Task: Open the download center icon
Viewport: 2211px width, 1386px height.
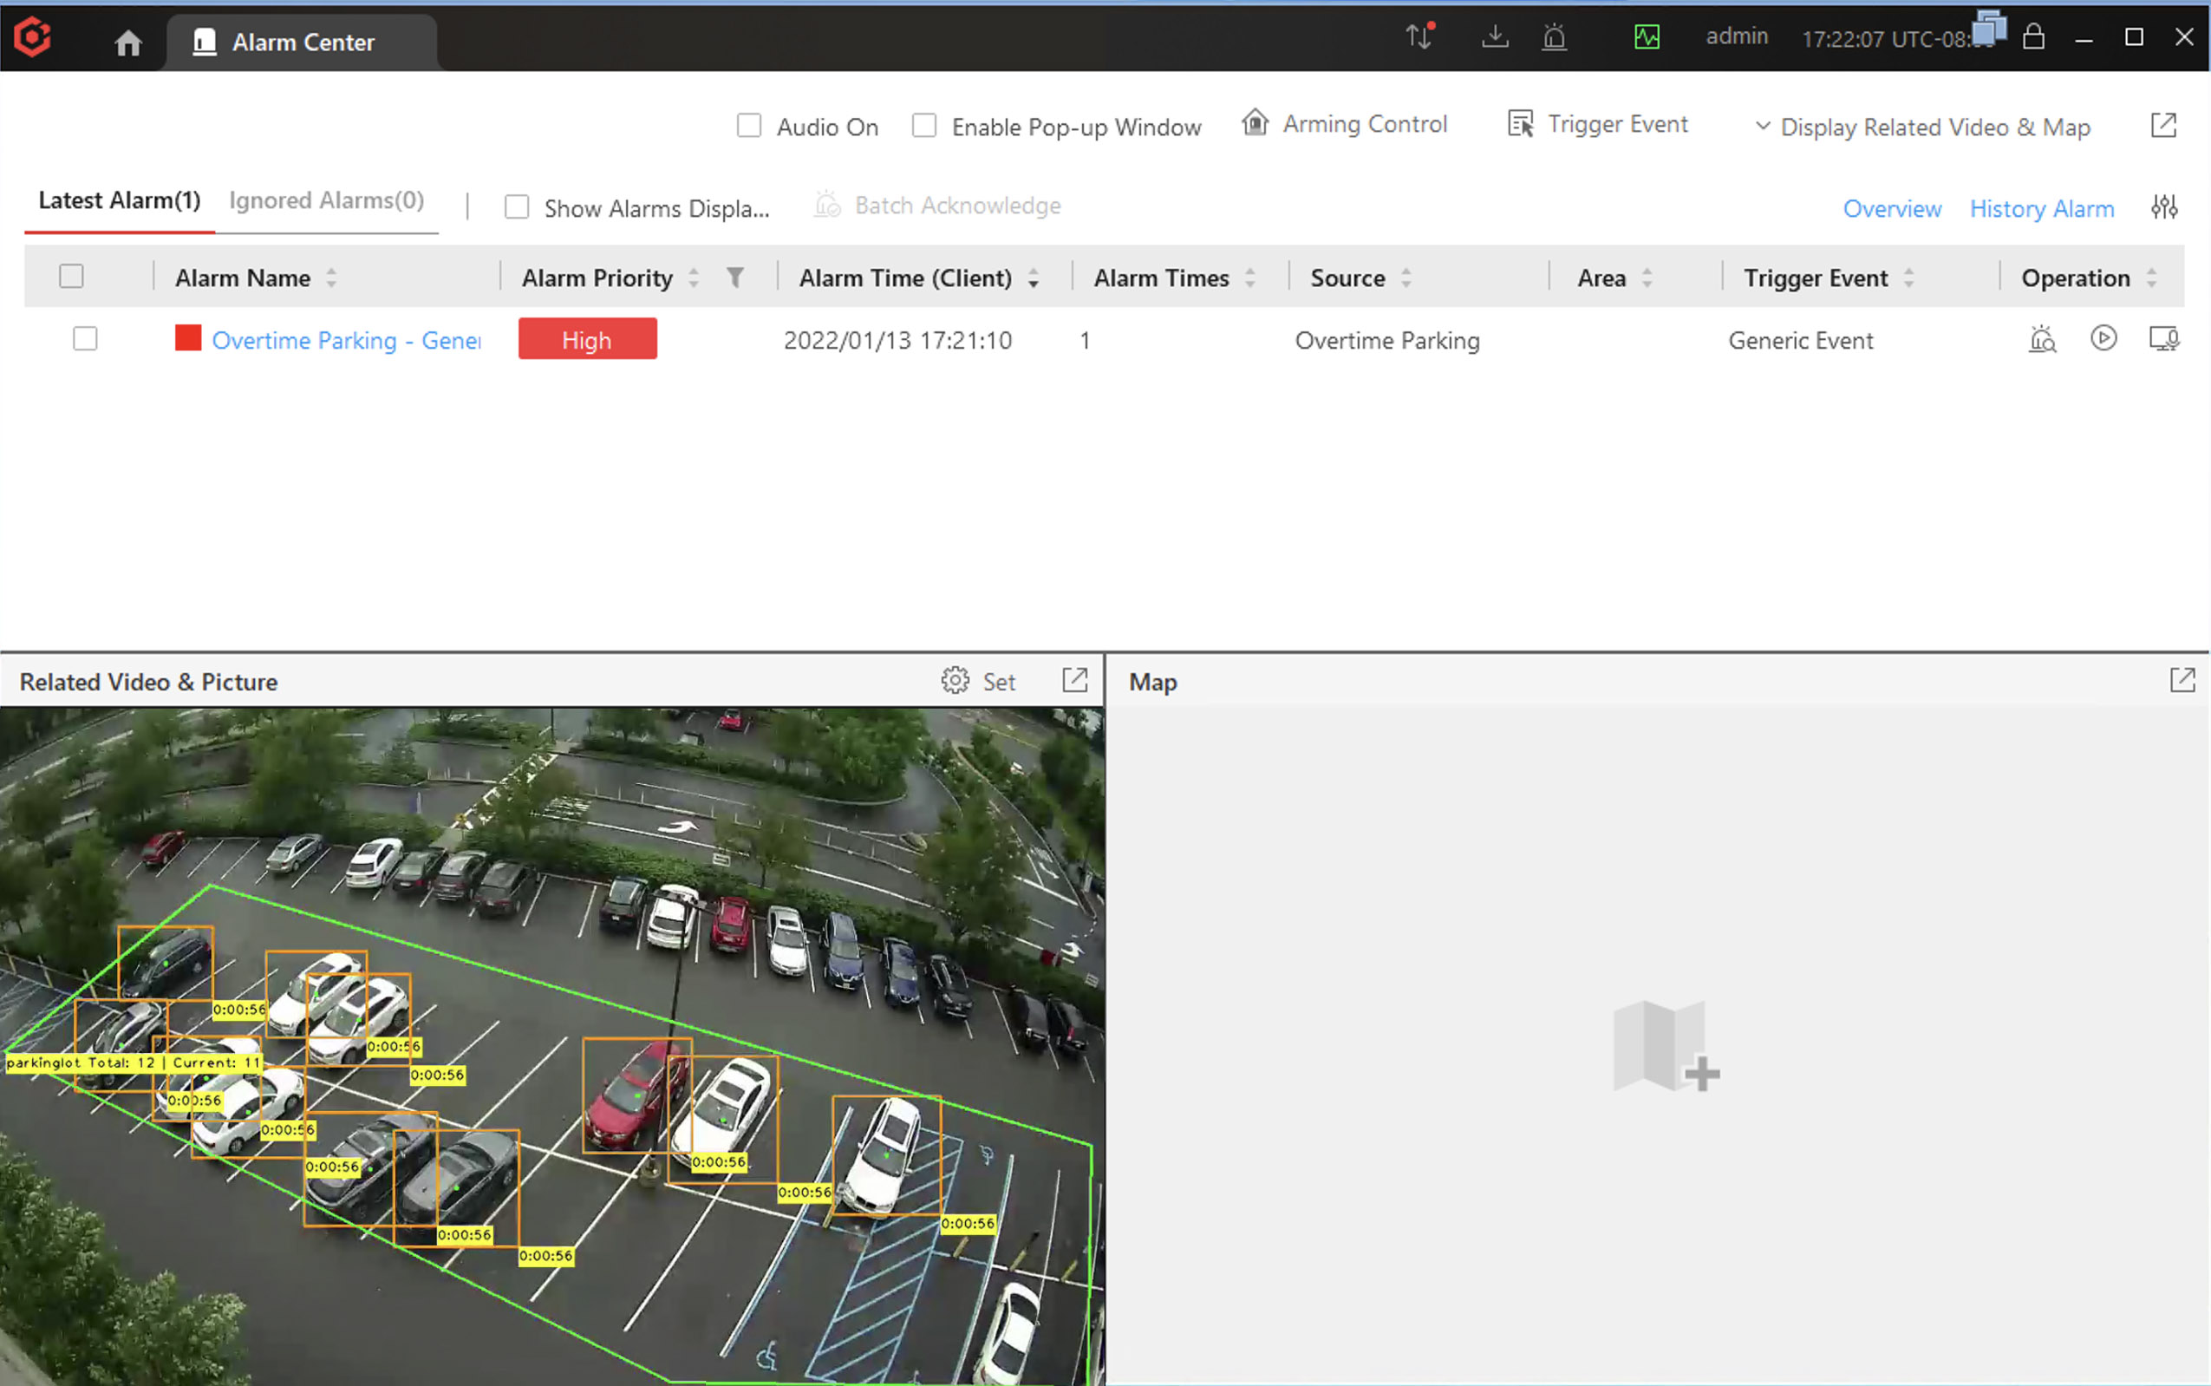Action: (1496, 36)
